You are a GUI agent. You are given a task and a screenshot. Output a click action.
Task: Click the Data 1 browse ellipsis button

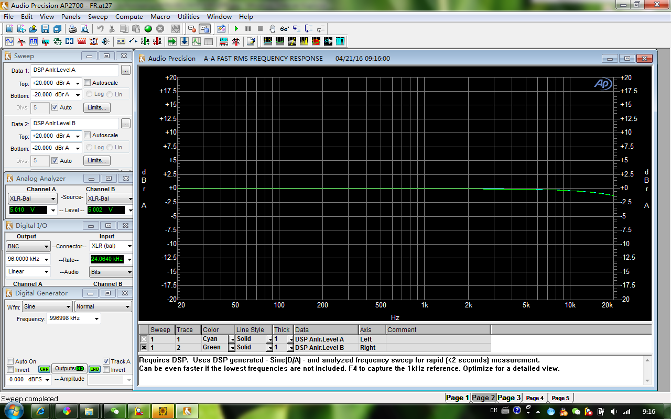(126, 70)
